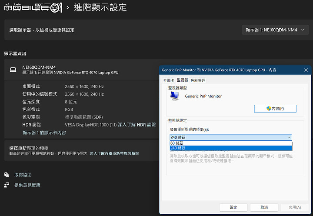Click the 螢幕重新整理的頻率(S): label
This screenshot has height=216, width=313.
pos(189,130)
